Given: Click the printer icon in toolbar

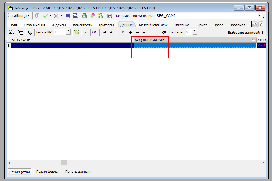Looking at the screenshot, I should coord(84,16).
